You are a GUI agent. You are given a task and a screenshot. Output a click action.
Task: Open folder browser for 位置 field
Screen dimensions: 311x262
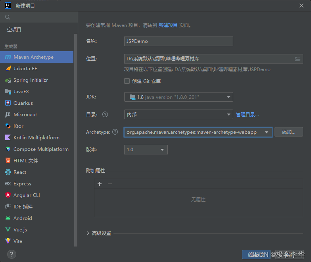(298, 59)
